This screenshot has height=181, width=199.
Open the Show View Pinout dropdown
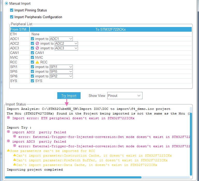[x=125, y=96]
